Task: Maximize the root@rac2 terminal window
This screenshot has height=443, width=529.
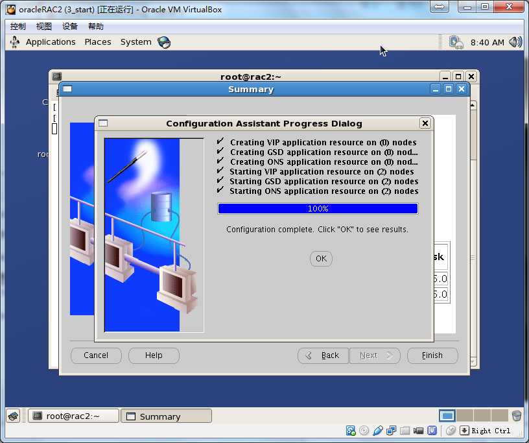Action: coord(458,77)
